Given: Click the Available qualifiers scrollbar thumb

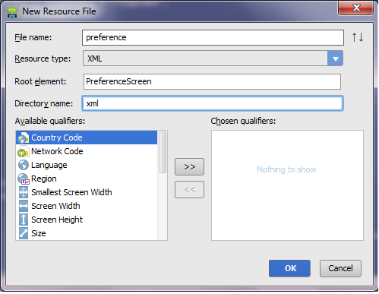Looking at the screenshot, I should [163, 152].
